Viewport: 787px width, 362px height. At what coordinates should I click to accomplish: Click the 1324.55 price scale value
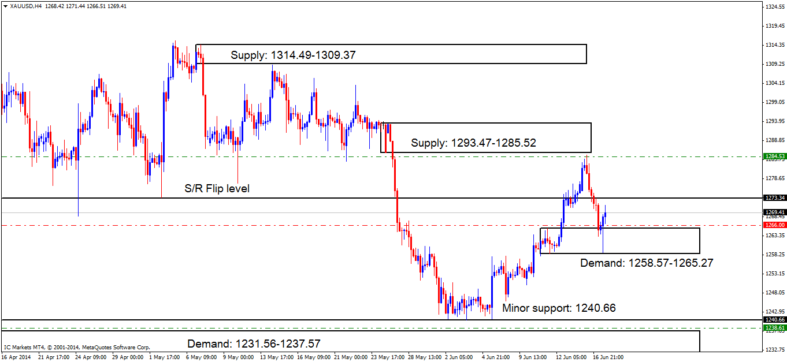(x=774, y=7)
